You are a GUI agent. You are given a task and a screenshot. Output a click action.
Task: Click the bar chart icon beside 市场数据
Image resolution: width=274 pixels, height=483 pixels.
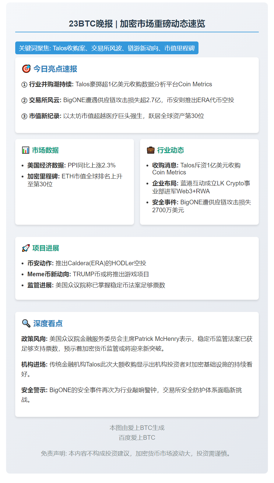pos(26,150)
